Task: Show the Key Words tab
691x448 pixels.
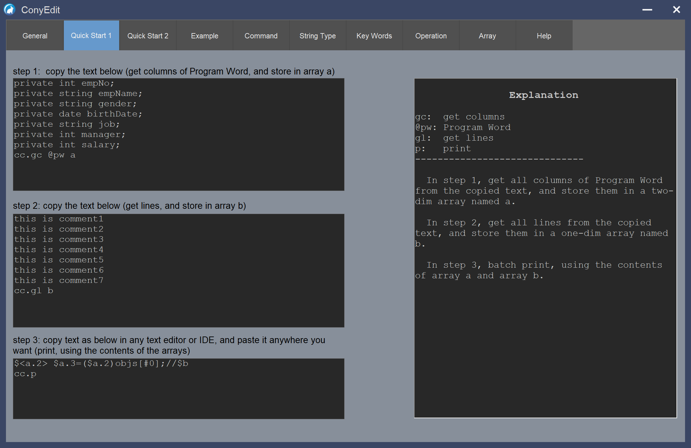Action: coord(374,36)
